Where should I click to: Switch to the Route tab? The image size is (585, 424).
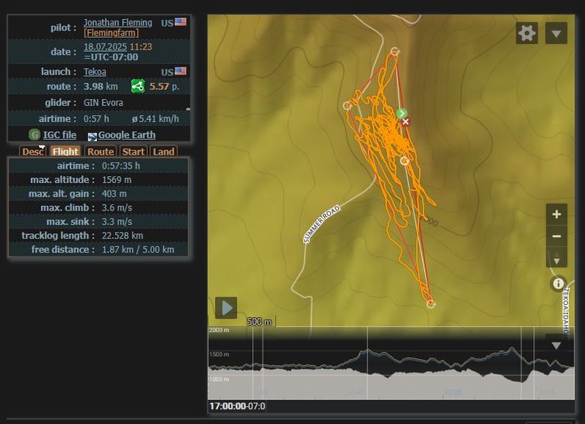coord(101,151)
